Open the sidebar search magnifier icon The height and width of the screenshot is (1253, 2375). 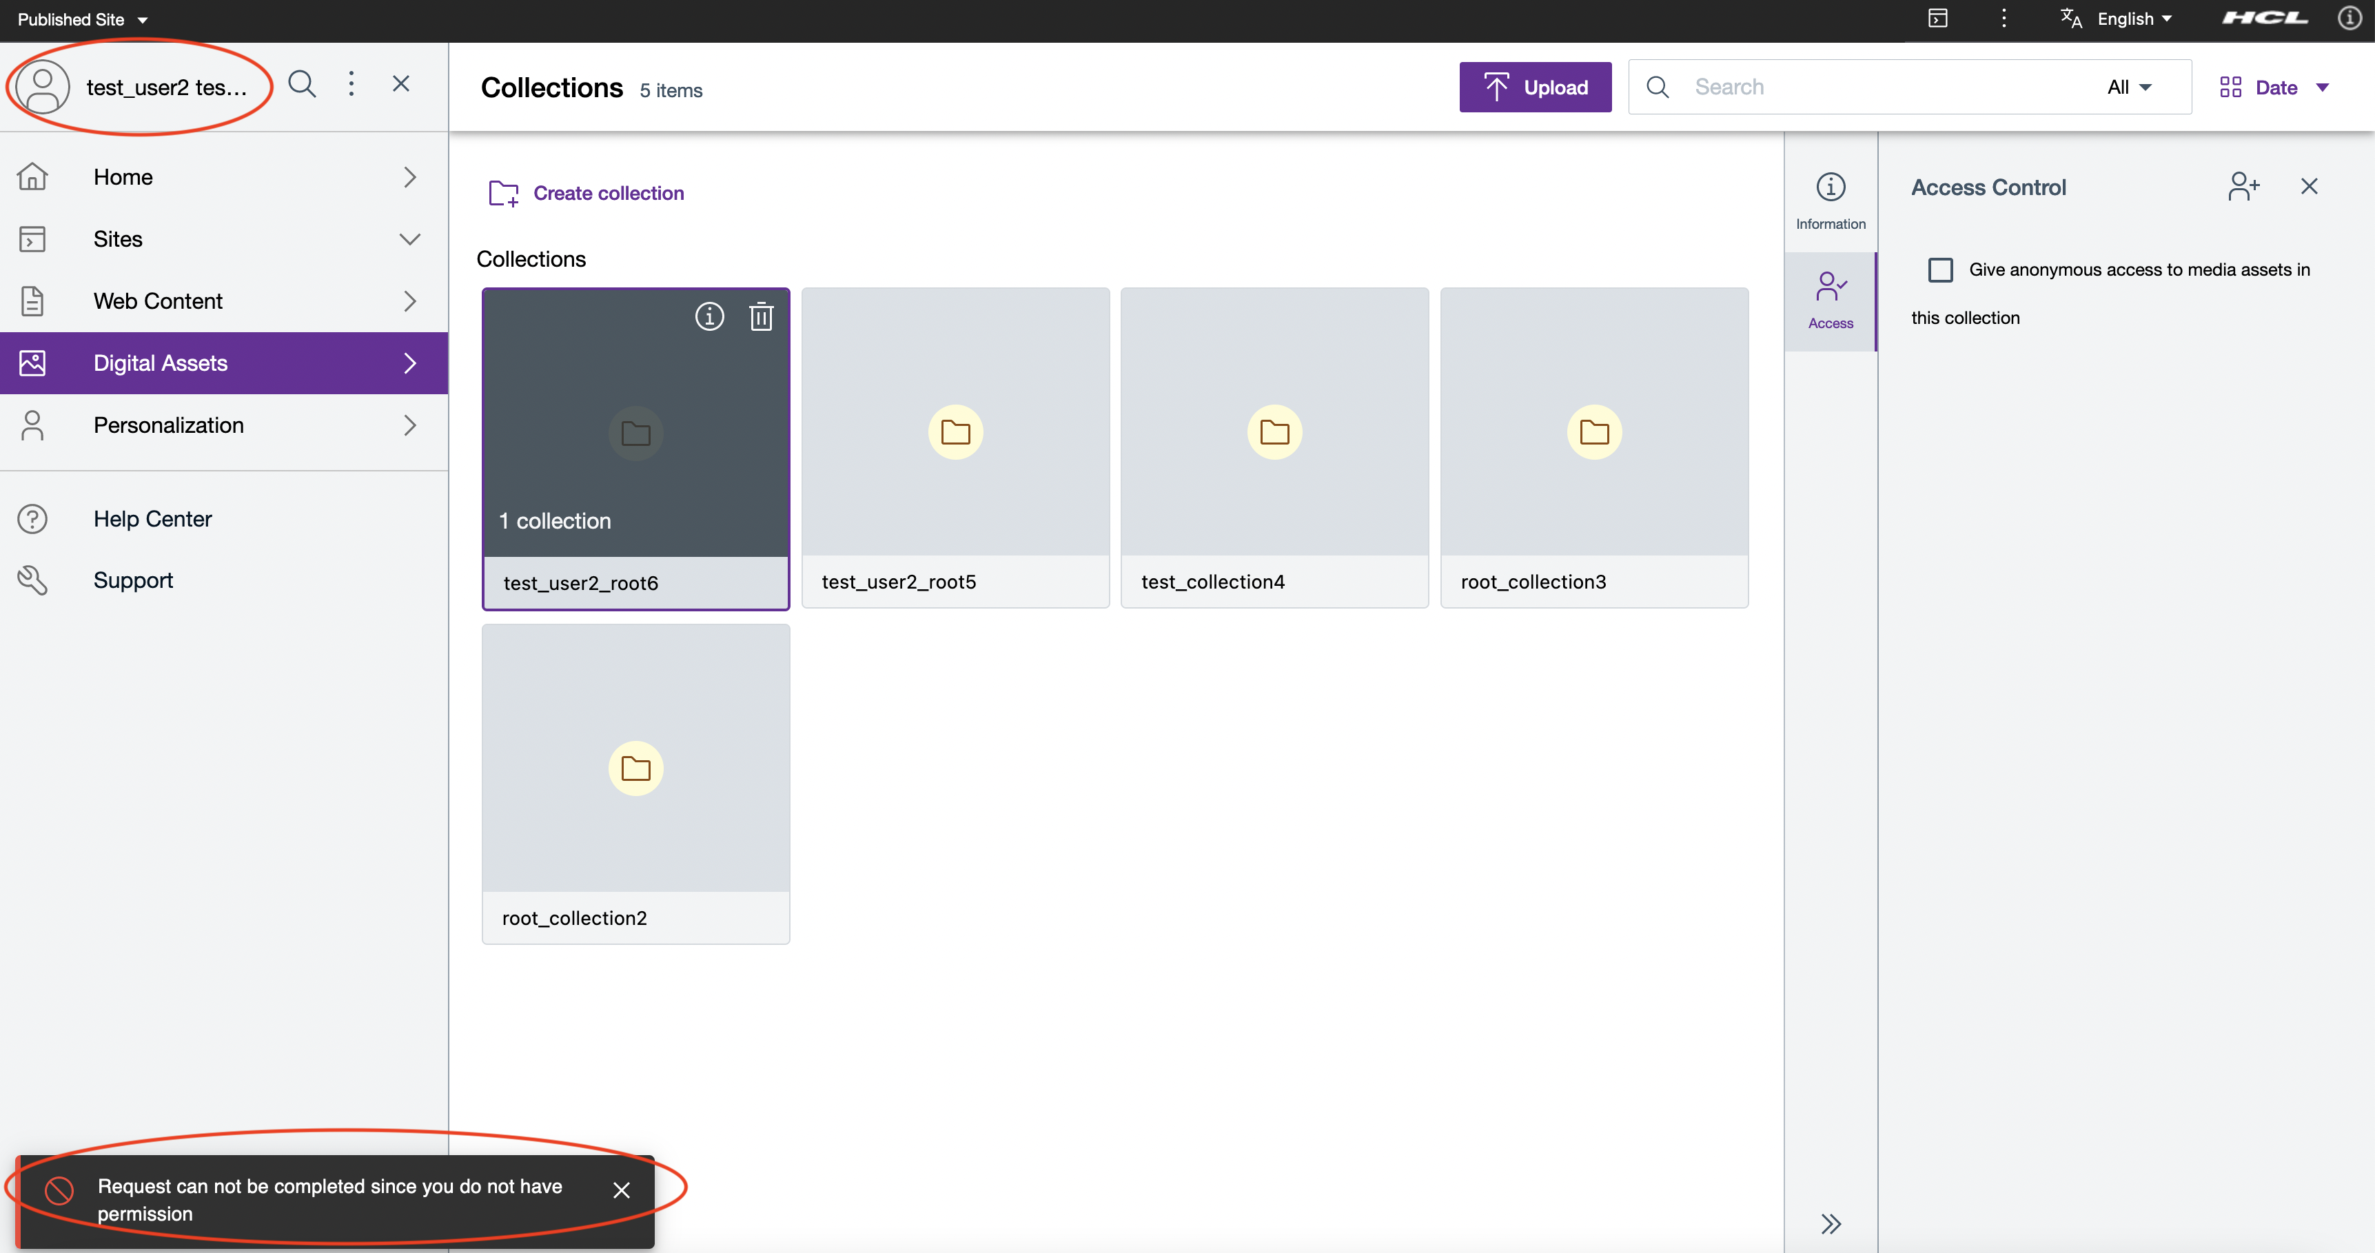pyautogui.click(x=301, y=85)
